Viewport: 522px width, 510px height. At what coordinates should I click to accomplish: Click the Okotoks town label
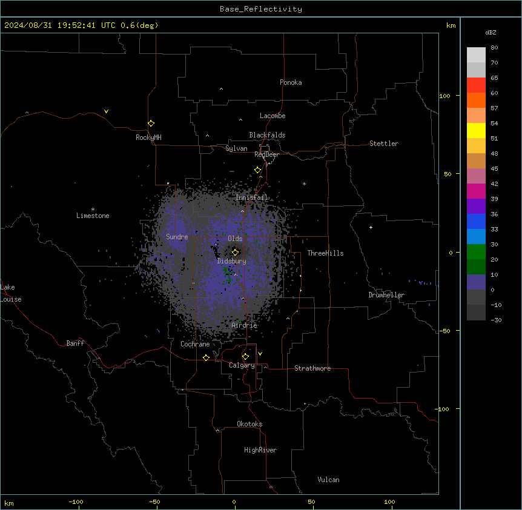pyautogui.click(x=249, y=424)
